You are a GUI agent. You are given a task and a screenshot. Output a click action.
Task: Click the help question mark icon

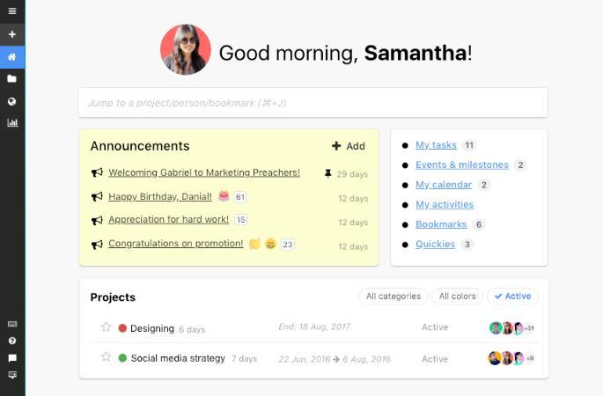(12, 341)
